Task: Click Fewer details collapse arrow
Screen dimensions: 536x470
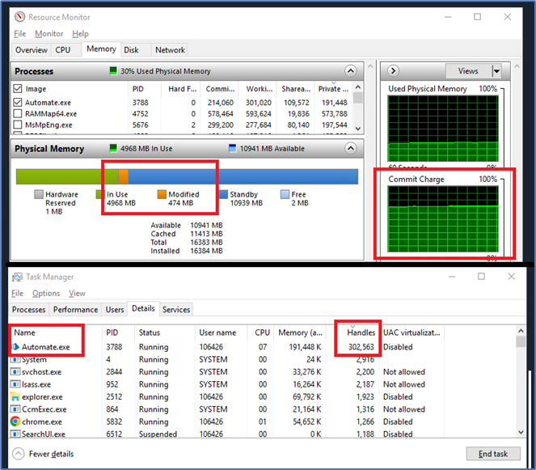Action: pos(18,454)
